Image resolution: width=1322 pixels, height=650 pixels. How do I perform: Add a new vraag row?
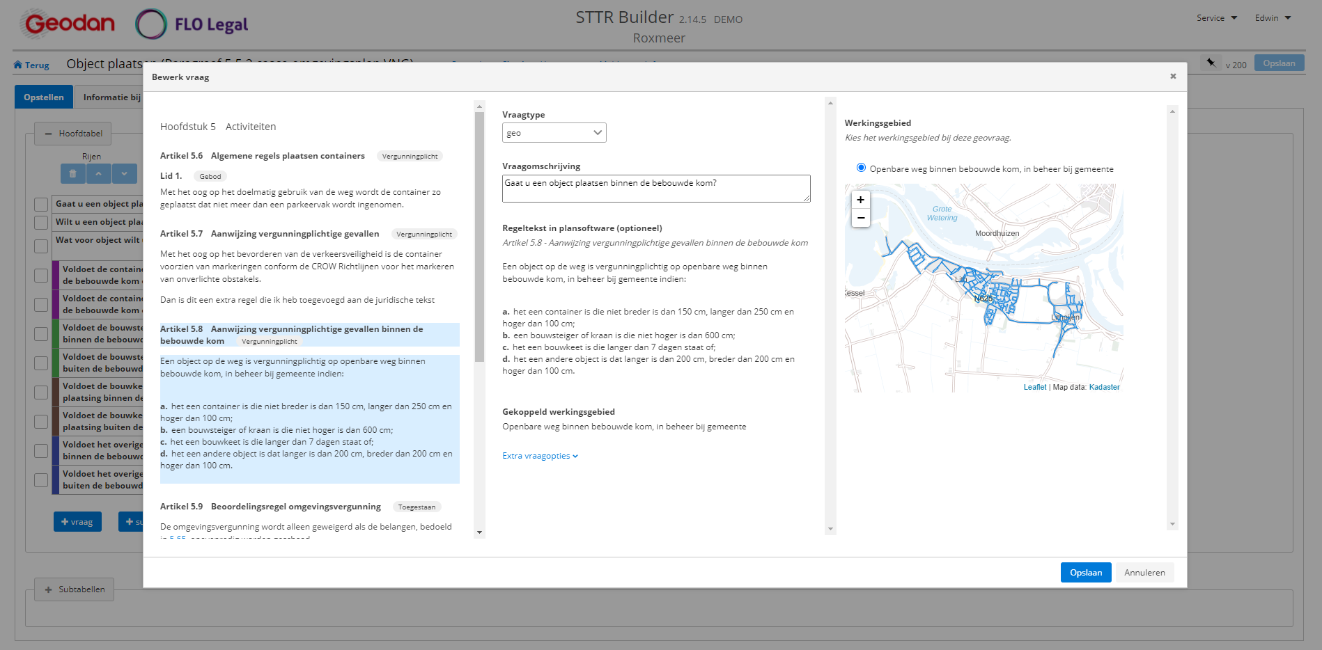pos(77,522)
